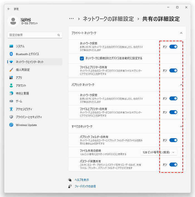
Task: Open 時刻と言語 settings page
Action: click(x=35, y=93)
